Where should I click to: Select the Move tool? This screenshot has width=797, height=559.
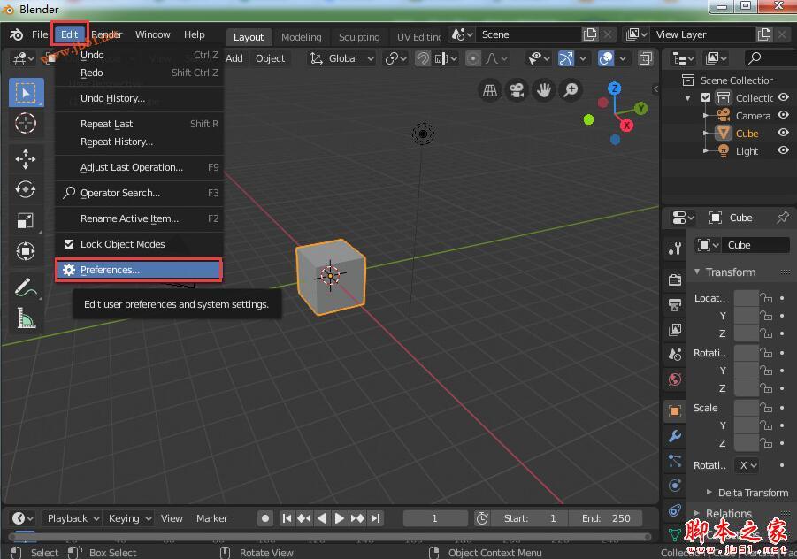point(26,159)
